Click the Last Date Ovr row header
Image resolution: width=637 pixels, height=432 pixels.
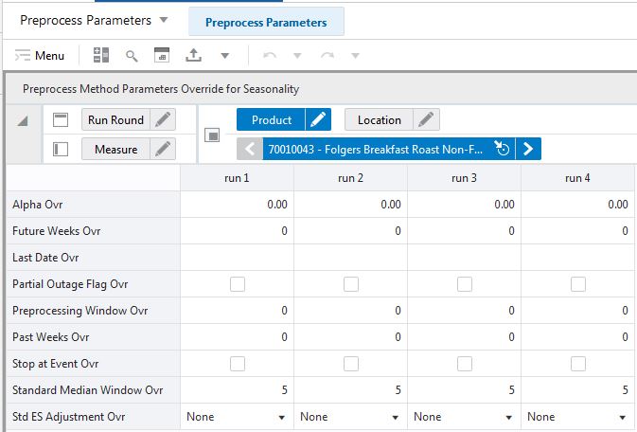pos(94,258)
